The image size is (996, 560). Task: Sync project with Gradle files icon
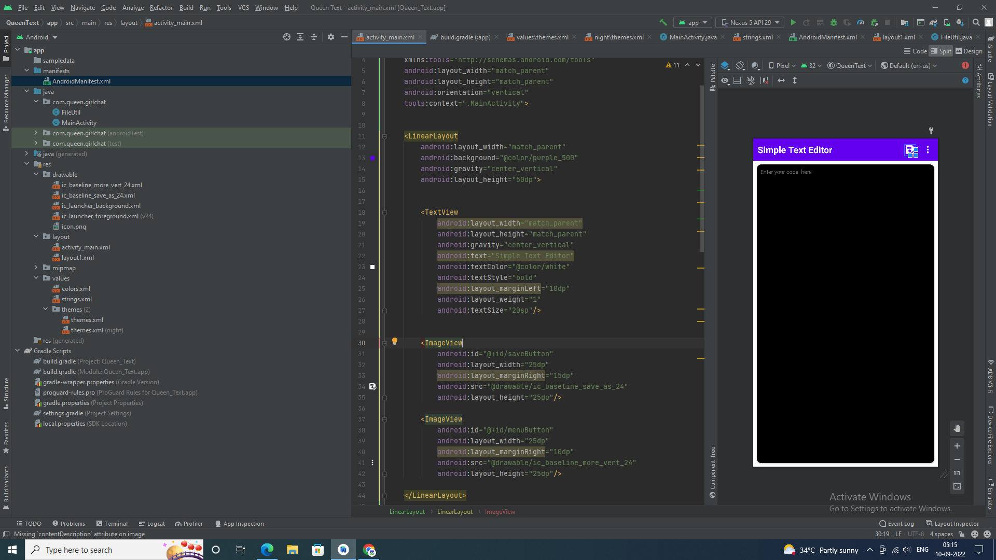933,23
